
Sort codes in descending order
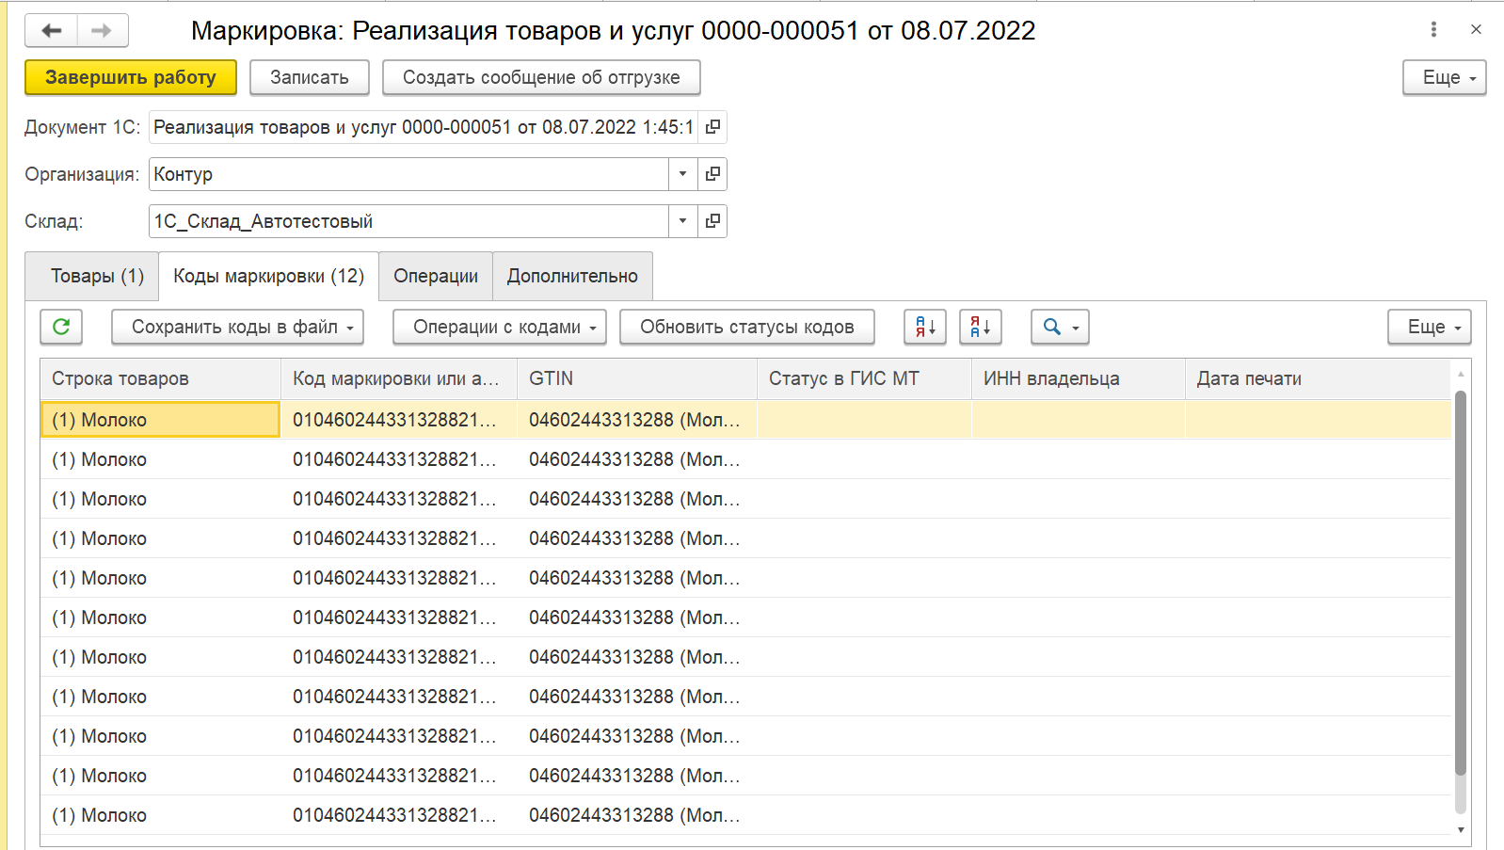click(x=981, y=327)
